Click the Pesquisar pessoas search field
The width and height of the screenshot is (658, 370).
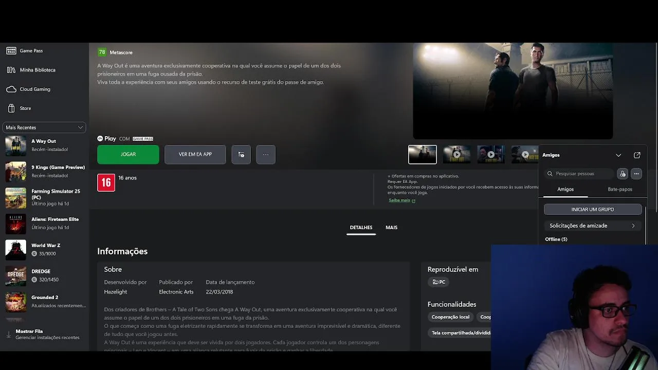click(x=579, y=174)
